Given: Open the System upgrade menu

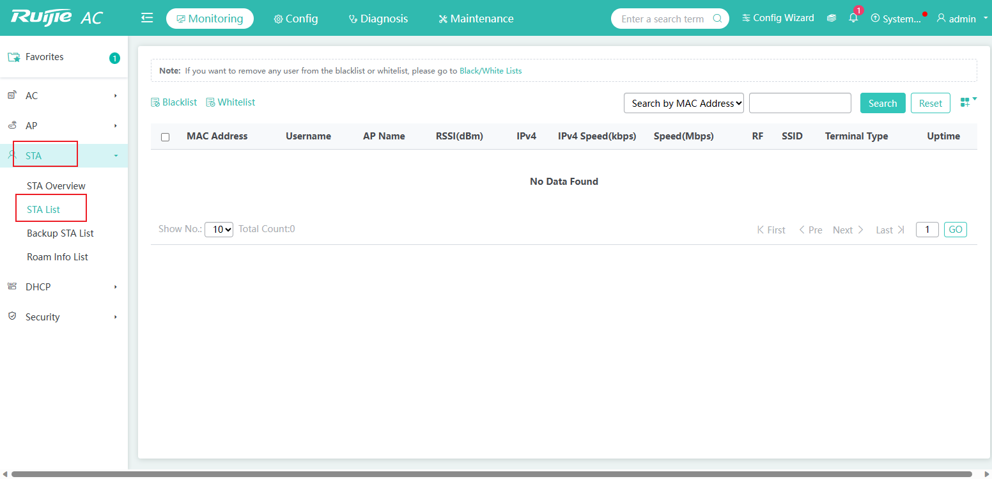Looking at the screenshot, I should 896,19.
